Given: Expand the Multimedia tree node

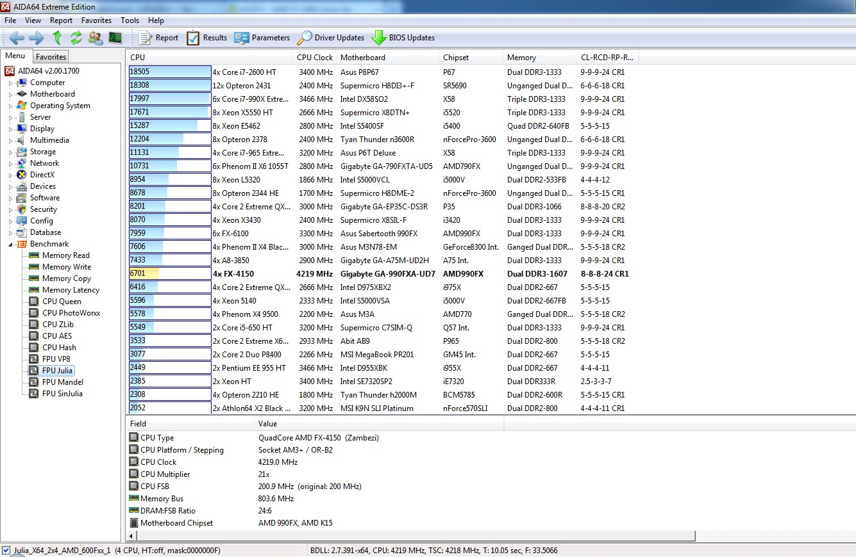Looking at the screenshot, I should [x=10, y=141].
